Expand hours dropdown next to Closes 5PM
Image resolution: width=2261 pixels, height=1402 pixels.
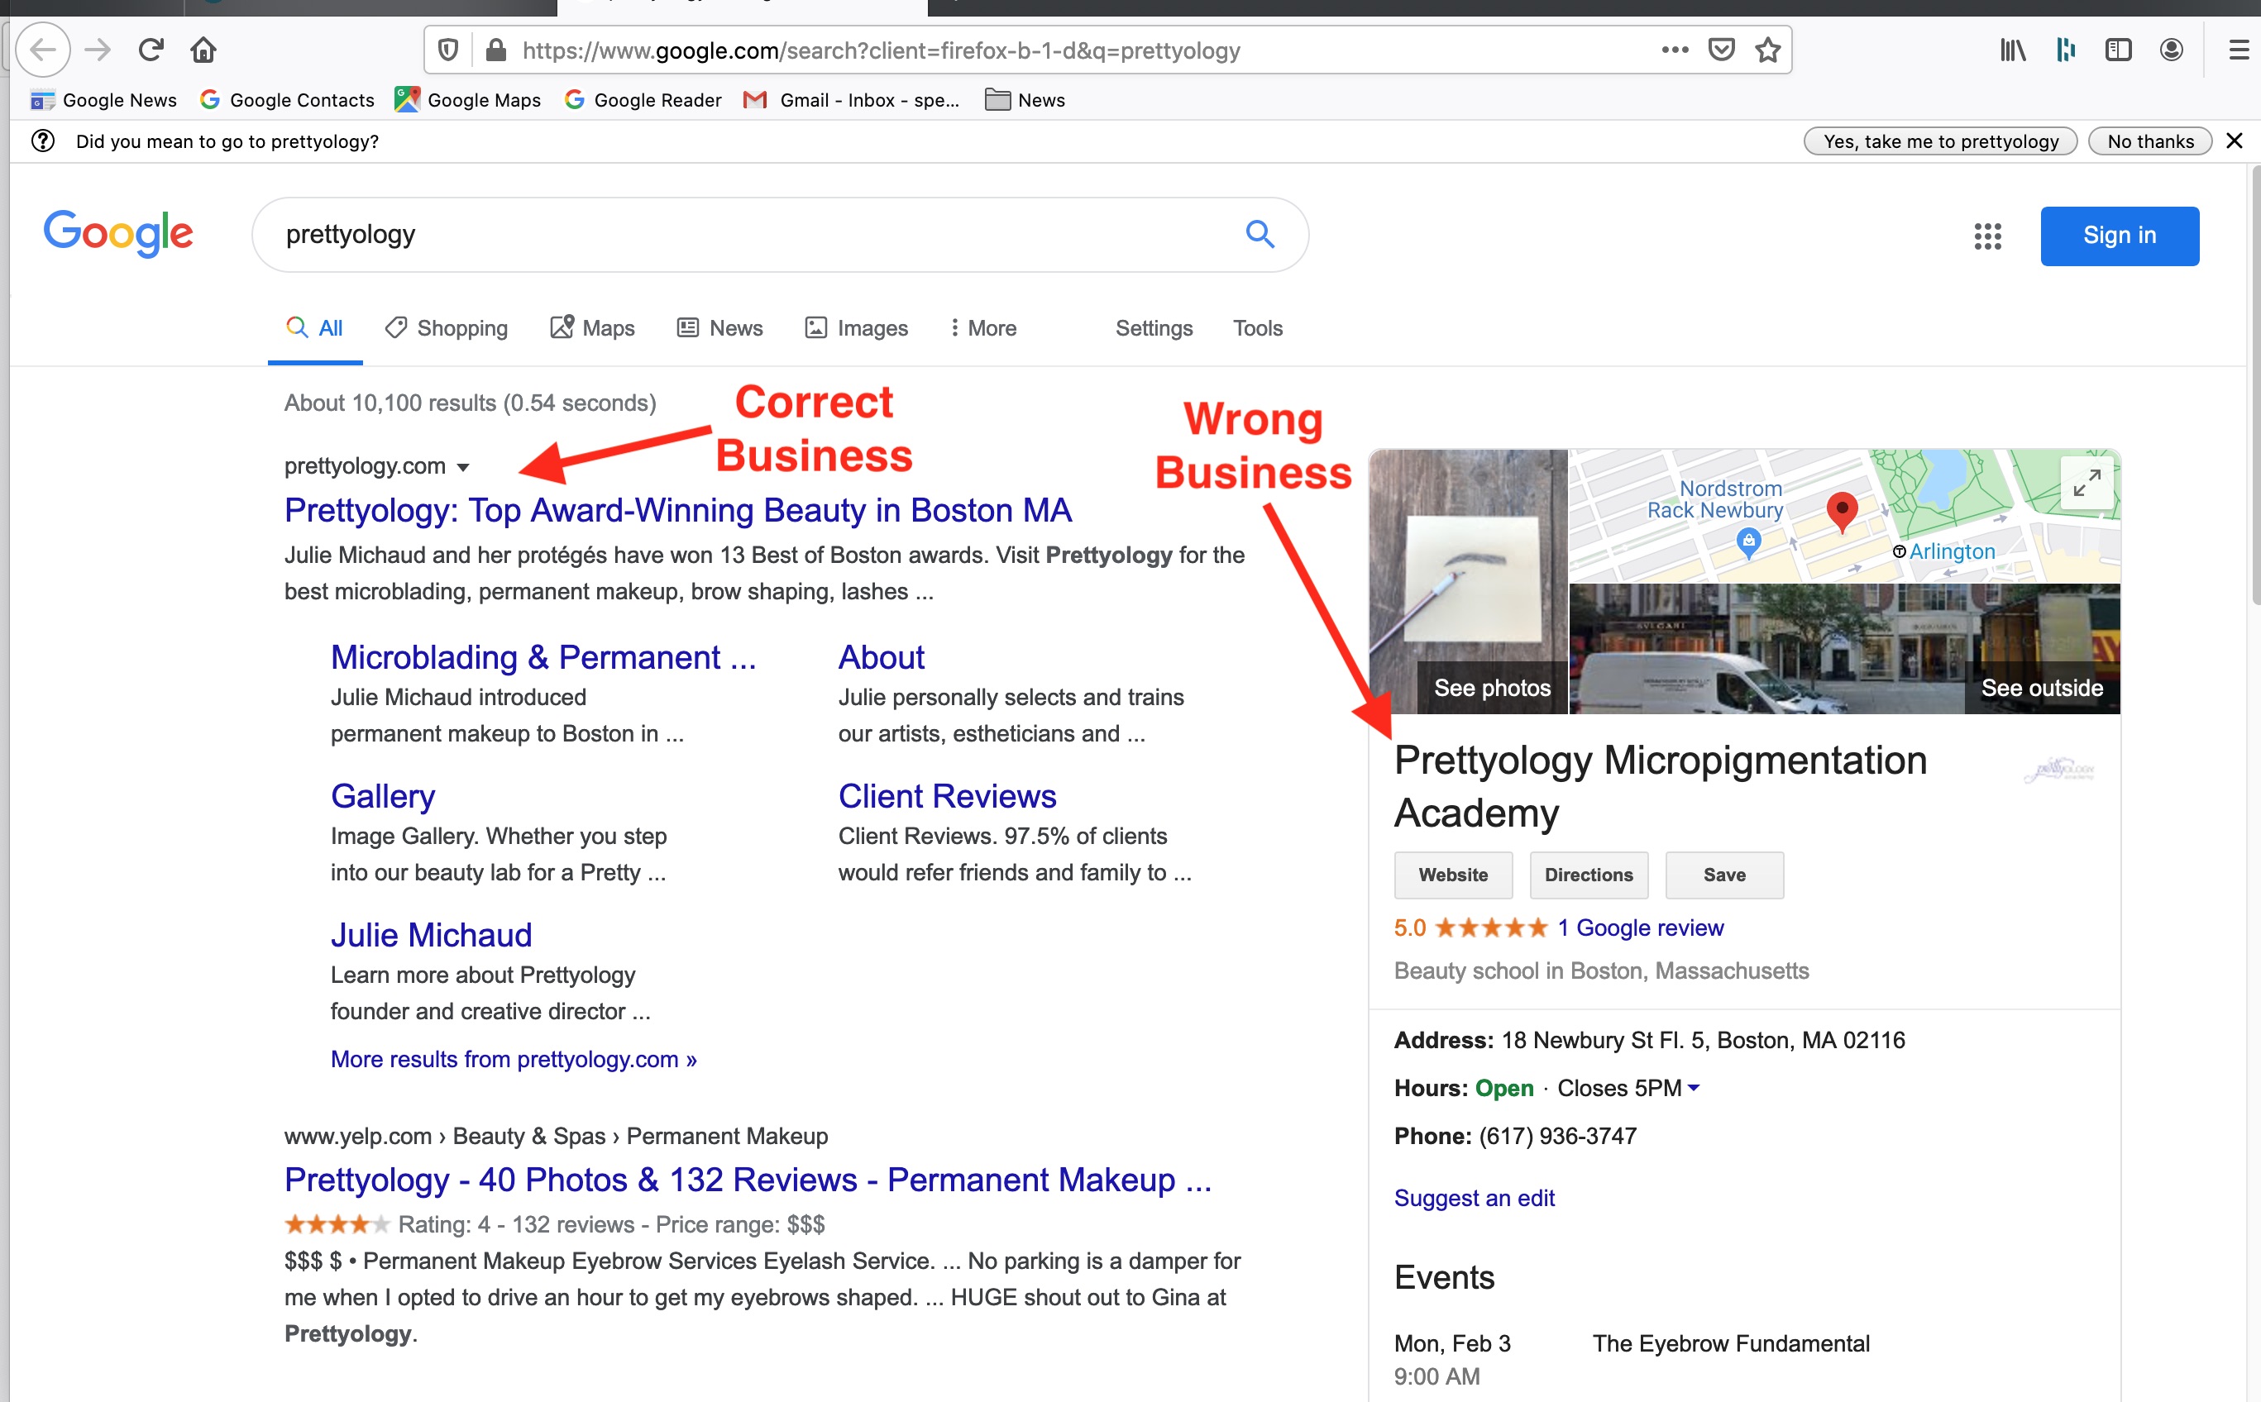(x=1694, y=1088)
